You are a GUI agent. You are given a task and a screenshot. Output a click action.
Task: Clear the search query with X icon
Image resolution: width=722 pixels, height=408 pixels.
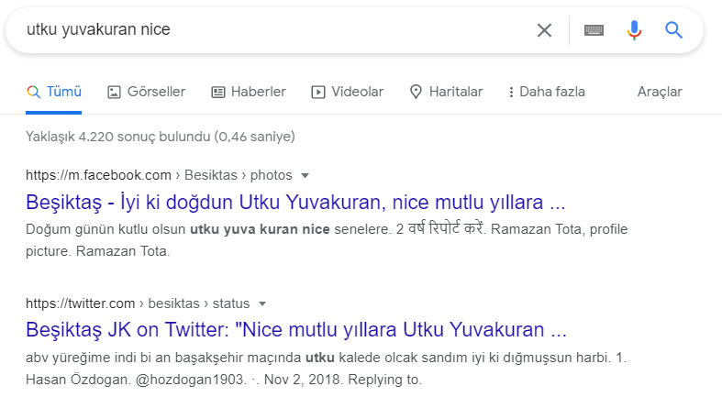(x=544, y=30)
